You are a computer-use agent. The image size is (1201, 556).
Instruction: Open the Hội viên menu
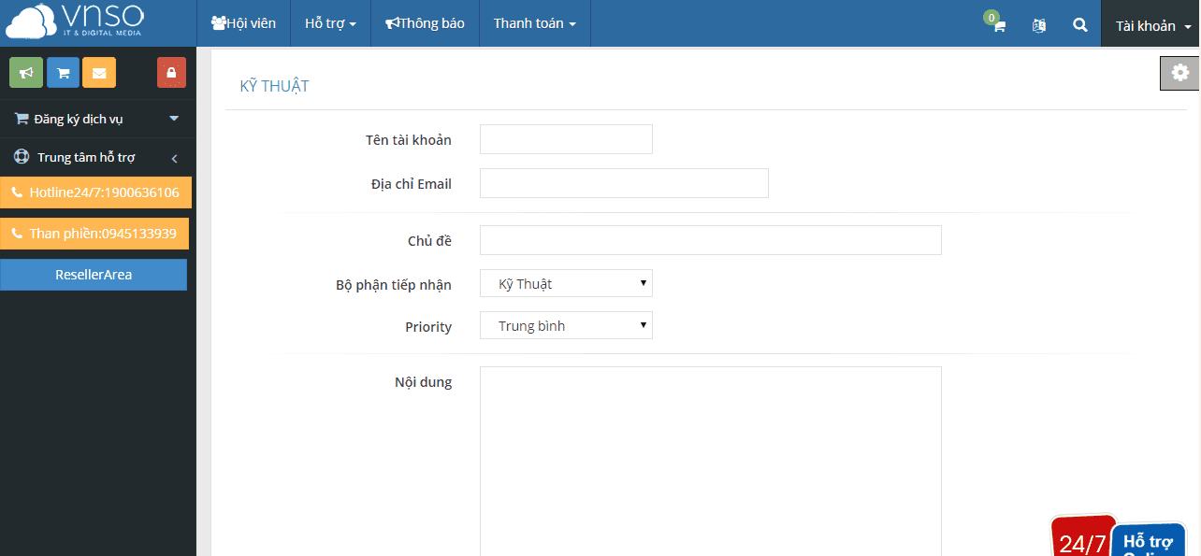tap(244, 23)
